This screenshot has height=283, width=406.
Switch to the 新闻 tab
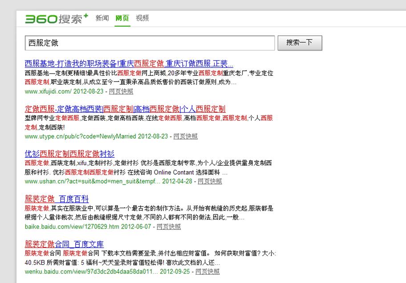tap(102, 18)
